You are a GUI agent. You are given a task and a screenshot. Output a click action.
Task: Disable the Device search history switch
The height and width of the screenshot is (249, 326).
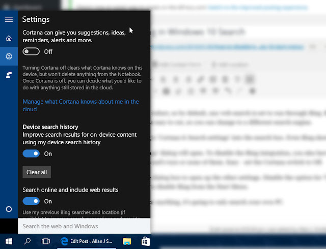[31, 153]
